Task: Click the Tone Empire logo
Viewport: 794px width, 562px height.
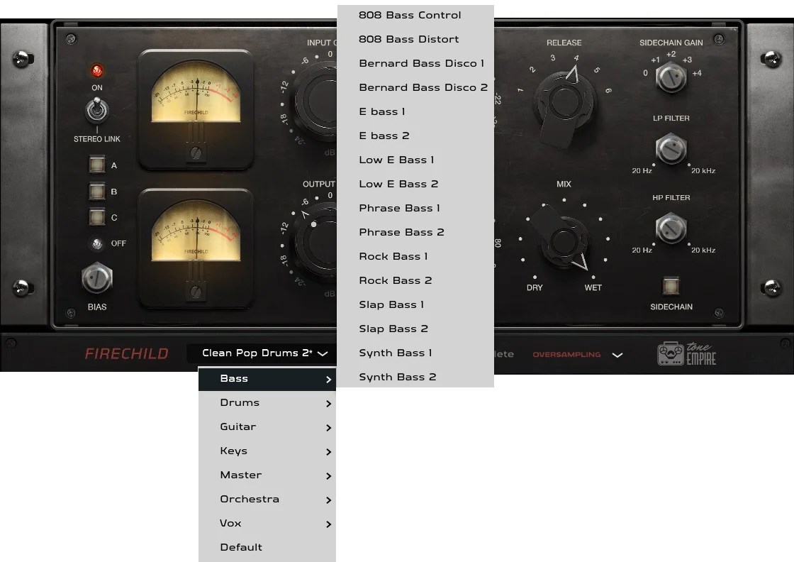Action: pyautogui.click(x=687, y=353)
